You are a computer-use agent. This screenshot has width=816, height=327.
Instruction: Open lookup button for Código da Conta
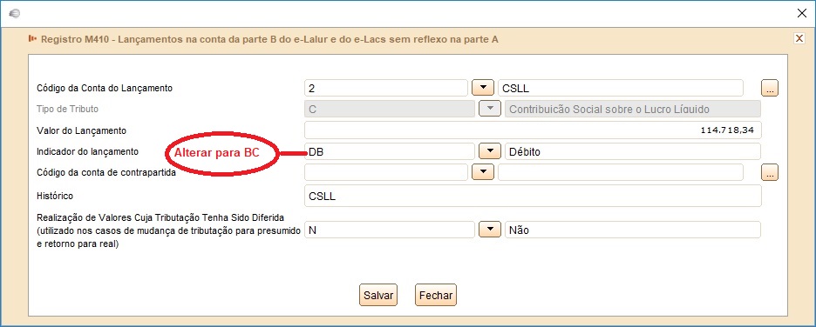click(x=769, y=88)
